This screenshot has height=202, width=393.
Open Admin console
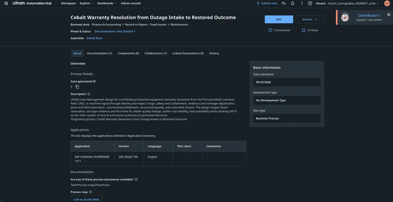coord(131,3)
